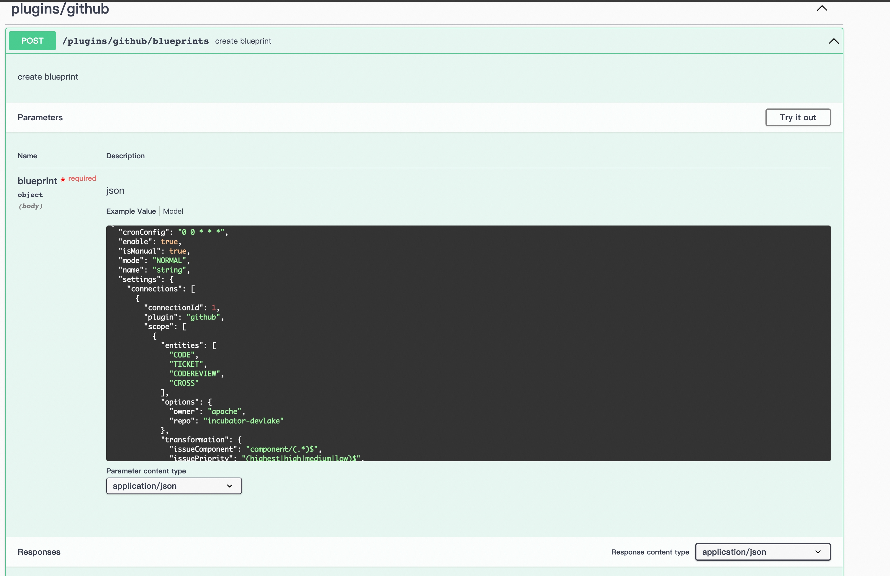890x576 pixels.
Task: Open the Response content type dropdown
Action: pyautogui.click(x=763, y=552)
